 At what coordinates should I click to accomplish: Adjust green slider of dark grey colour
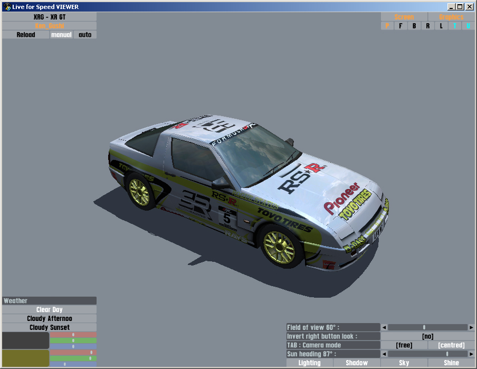pos(73,340)
